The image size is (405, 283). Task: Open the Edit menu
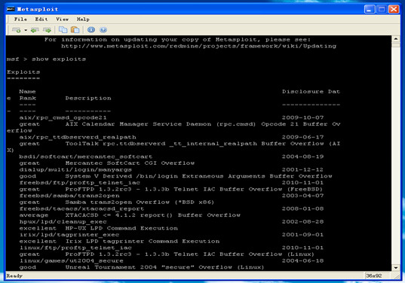pos(41,20)
